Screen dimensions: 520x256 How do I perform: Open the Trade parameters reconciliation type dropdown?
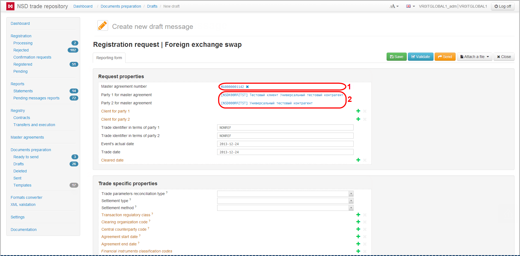click(351, 194)
